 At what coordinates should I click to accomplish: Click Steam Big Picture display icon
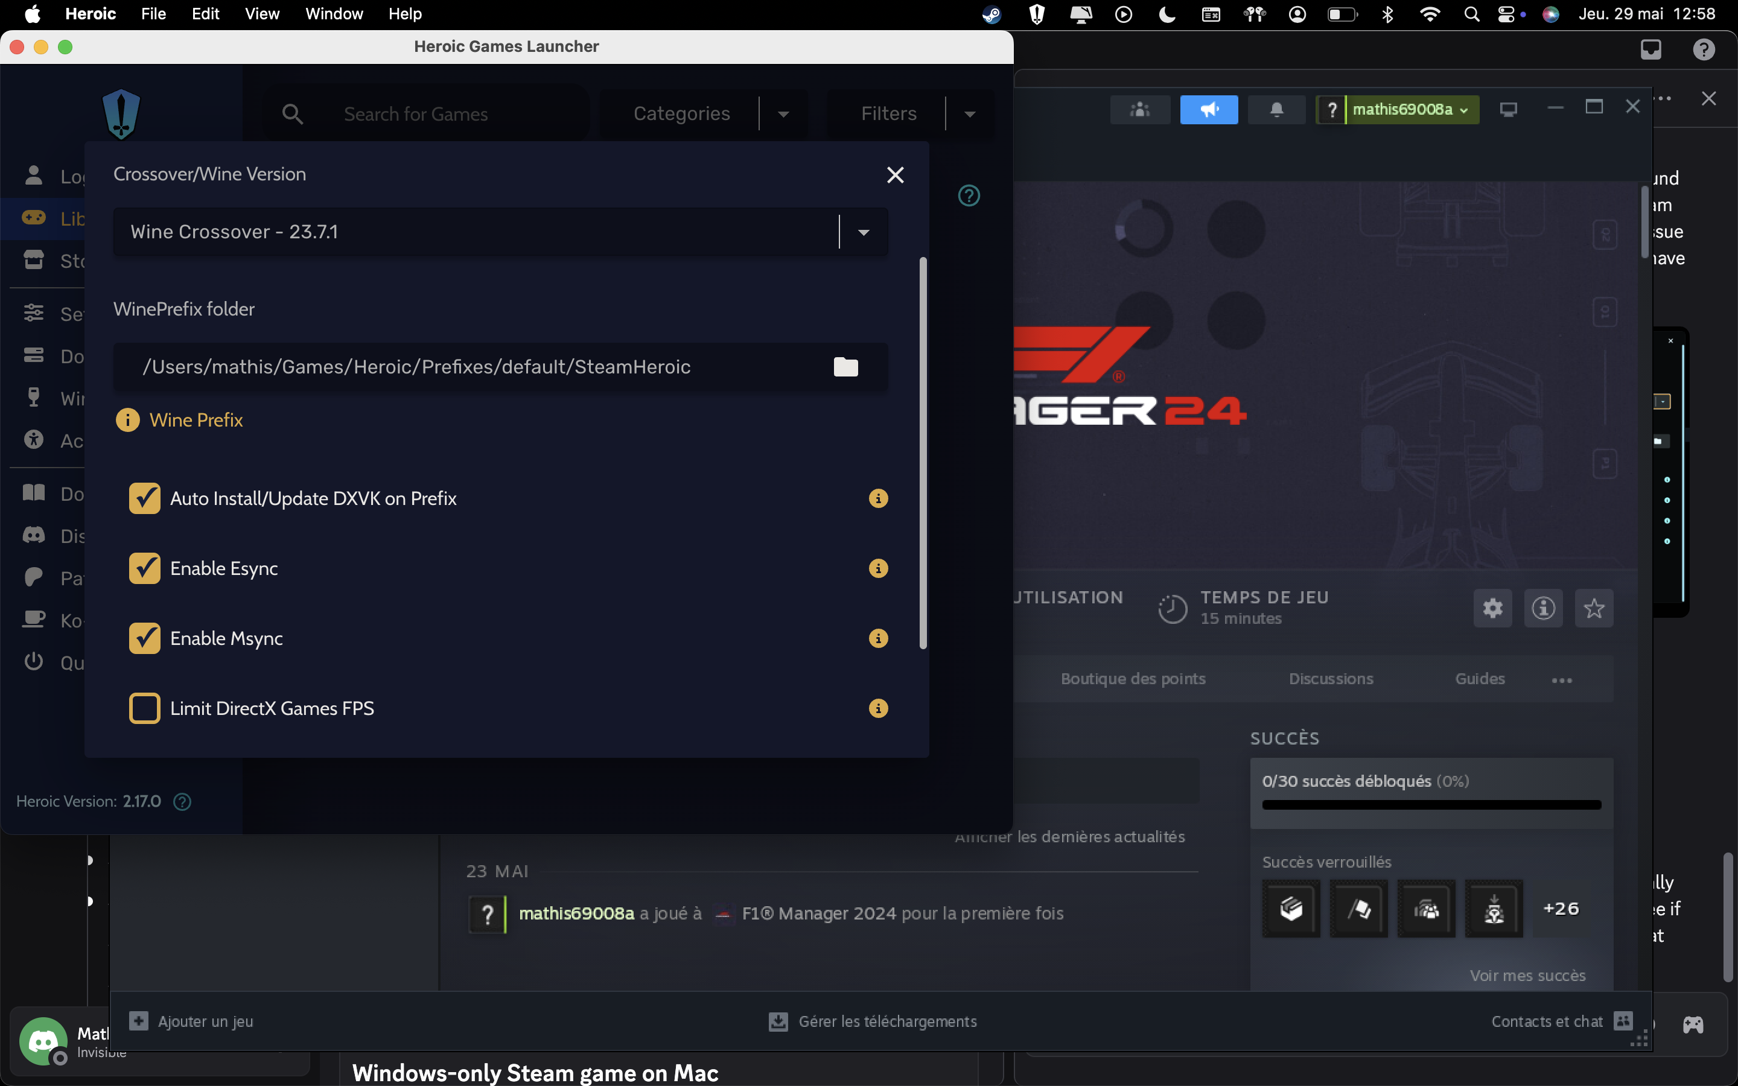1508,110
